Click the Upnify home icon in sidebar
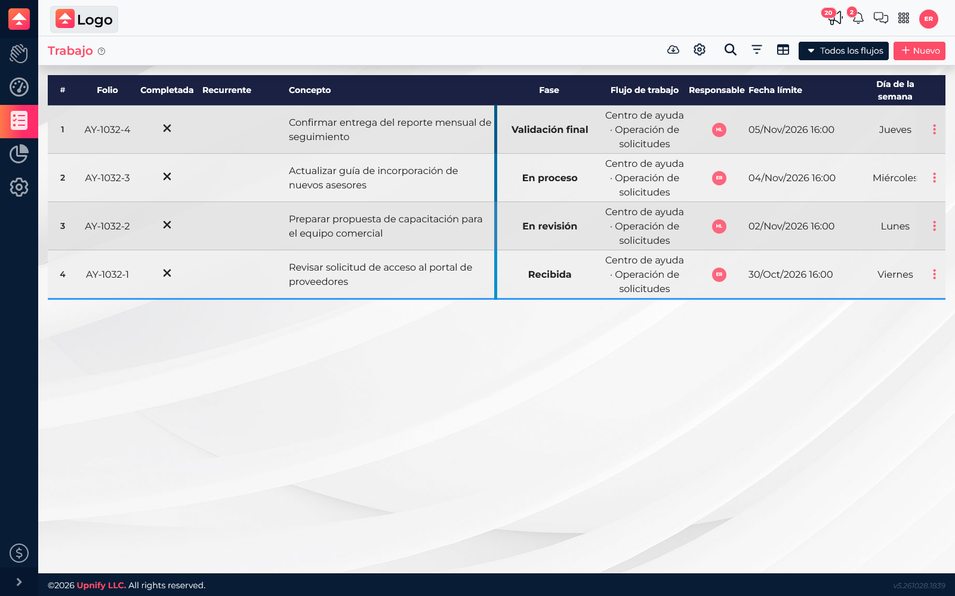The image size is (955, 596). pyautogui.click(x=19, y=19)
